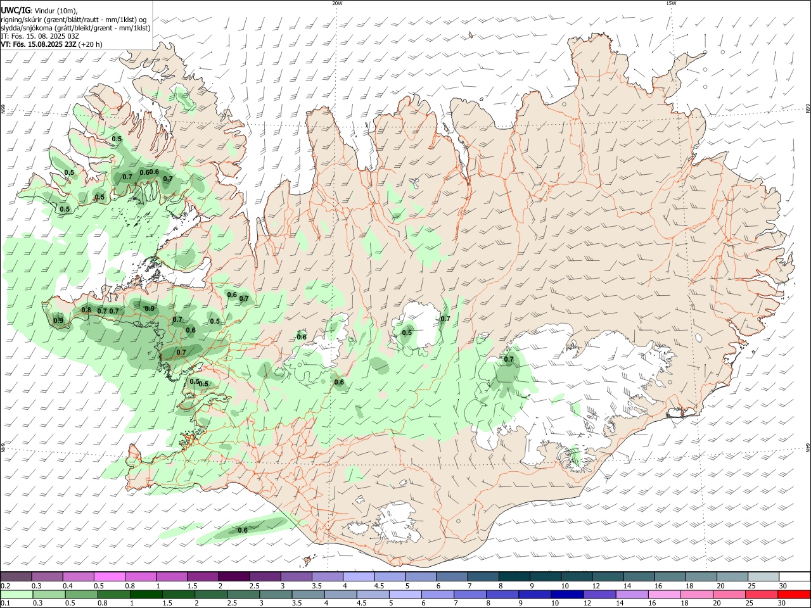Click the 'rigning/skúrir' legend description line
The image size is (811, 608).
point(73,19)
